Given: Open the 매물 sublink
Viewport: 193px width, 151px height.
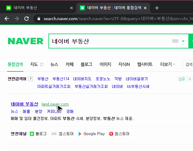Looking at the screenshot, I should click(27, 112).
